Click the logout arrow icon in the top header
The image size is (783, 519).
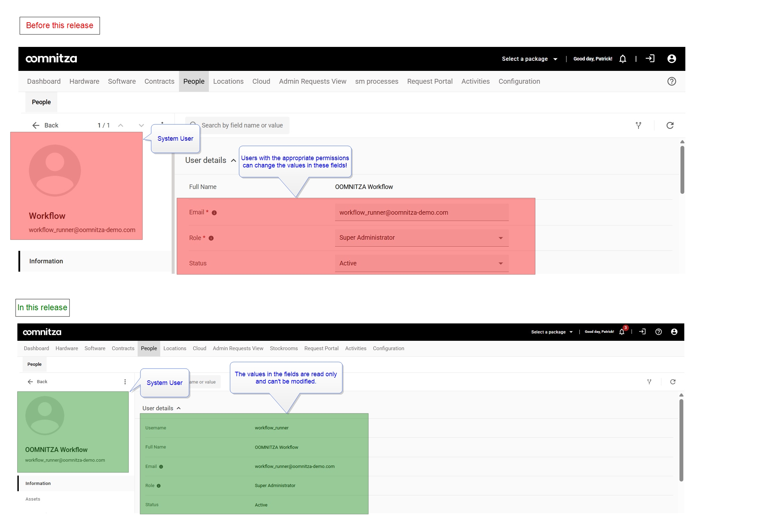[650, 59]
